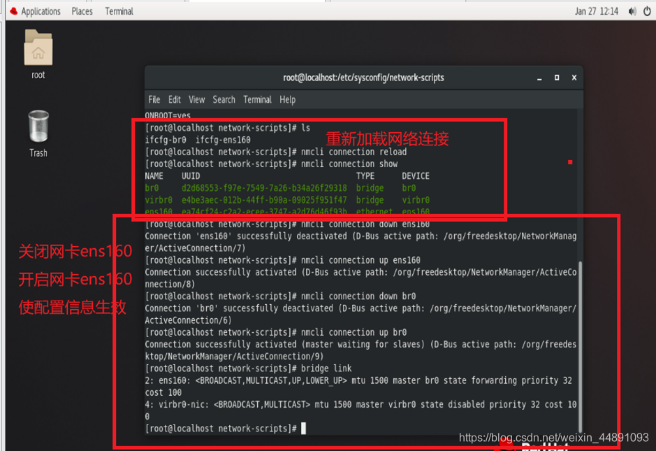The width and height of the screenshot is (656, 451).
Task: Click the terminal cursor at last prompt
Action: click(303, 429)
